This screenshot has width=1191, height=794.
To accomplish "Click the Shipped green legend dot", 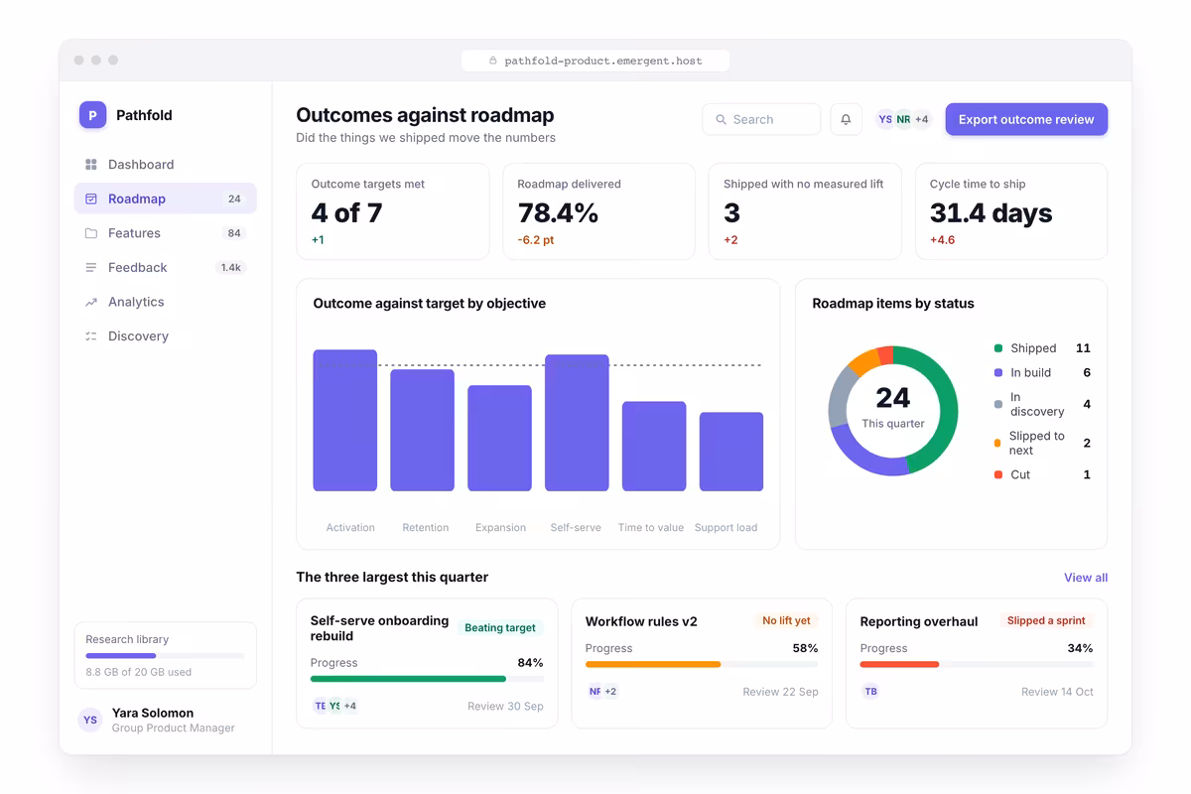I will pos(998,348).
